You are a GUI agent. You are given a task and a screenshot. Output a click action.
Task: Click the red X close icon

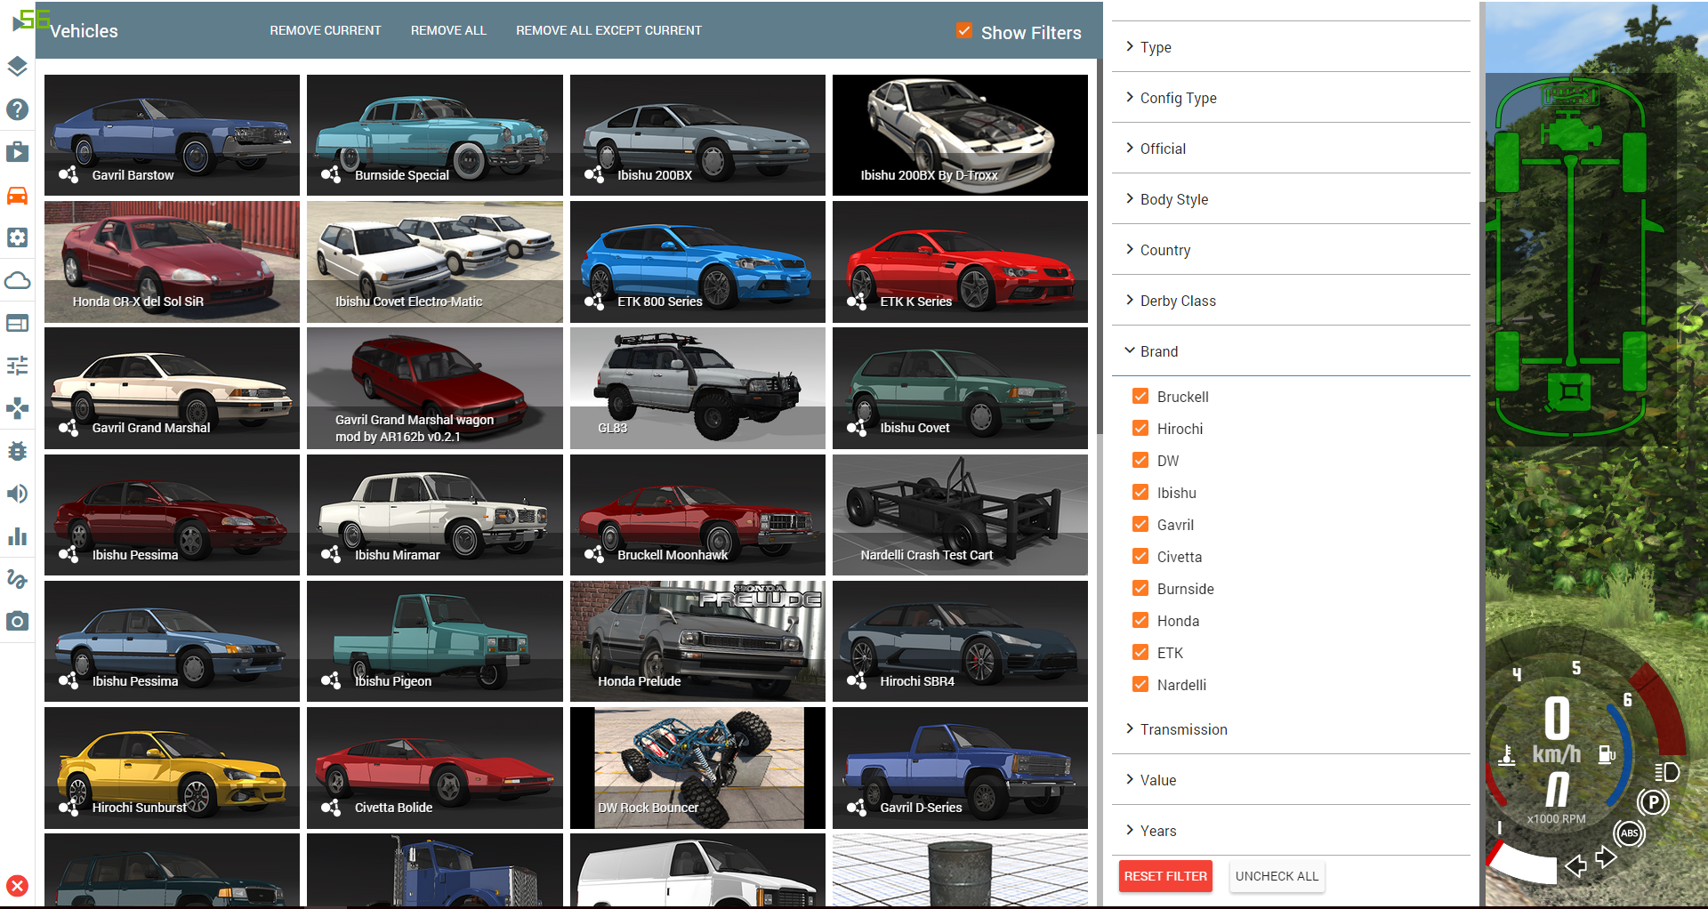[17, 886]
